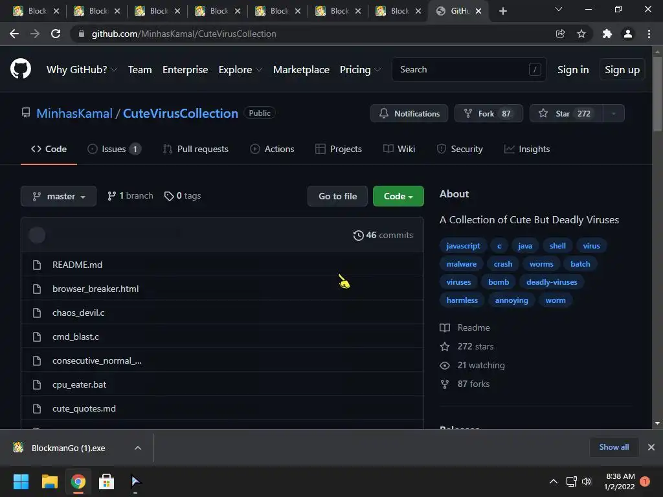663x497 pixels.
Task: Bookmark this page with star icon
Action: pos(581,34)
